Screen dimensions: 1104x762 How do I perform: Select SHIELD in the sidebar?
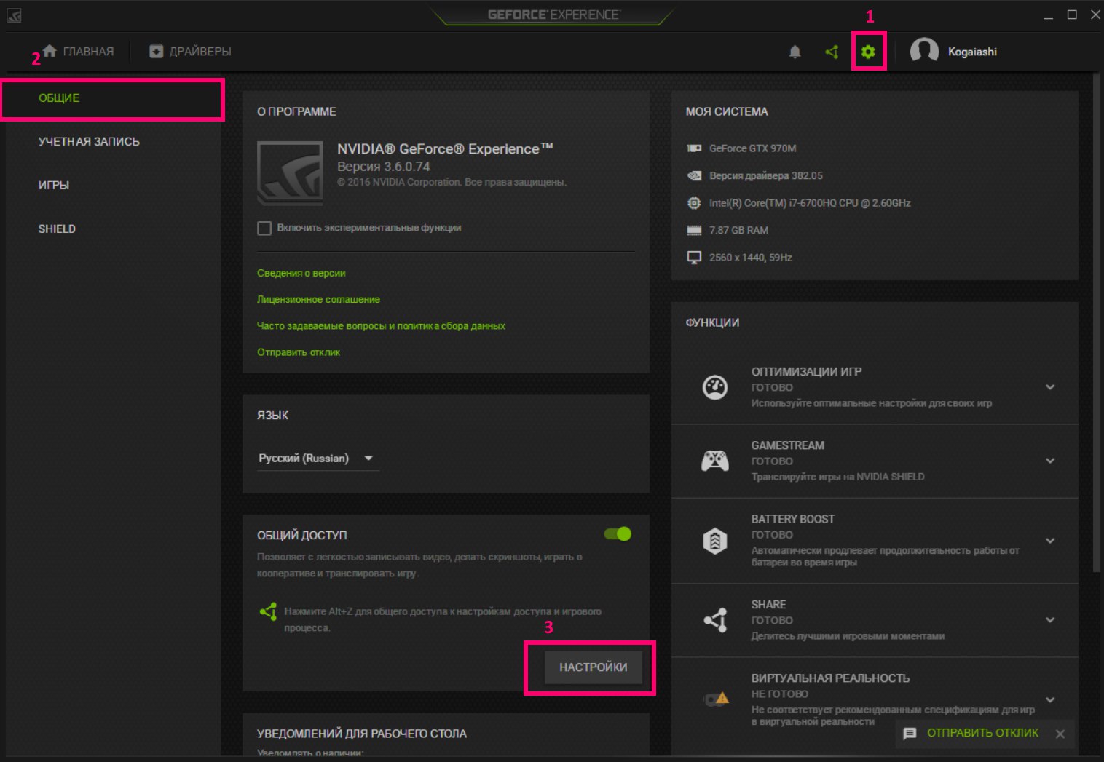(x=112, y=229)
